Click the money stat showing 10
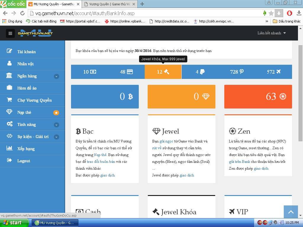 pos(89,72)
